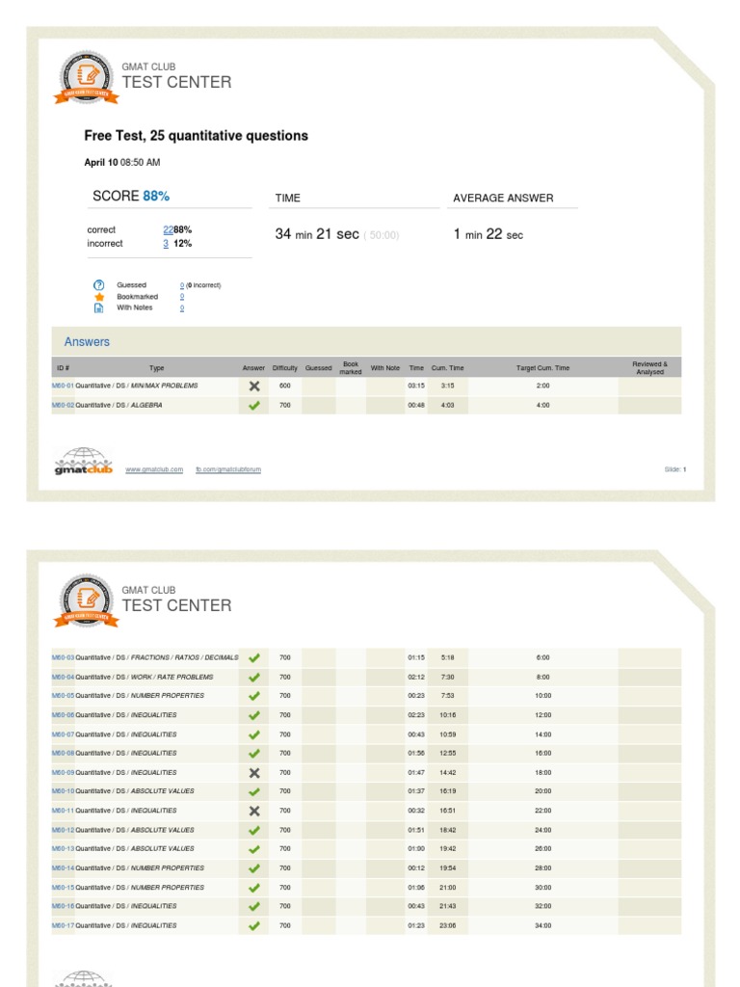Click the 600 difficulty value for M60-01
740x987 pixels.
point(285,386)
